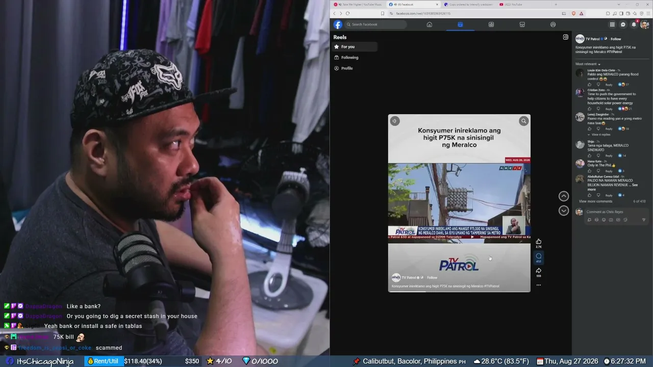653x367 pixels.
Task: Switch to the YouTube browser tab
Action: [523, 5]
